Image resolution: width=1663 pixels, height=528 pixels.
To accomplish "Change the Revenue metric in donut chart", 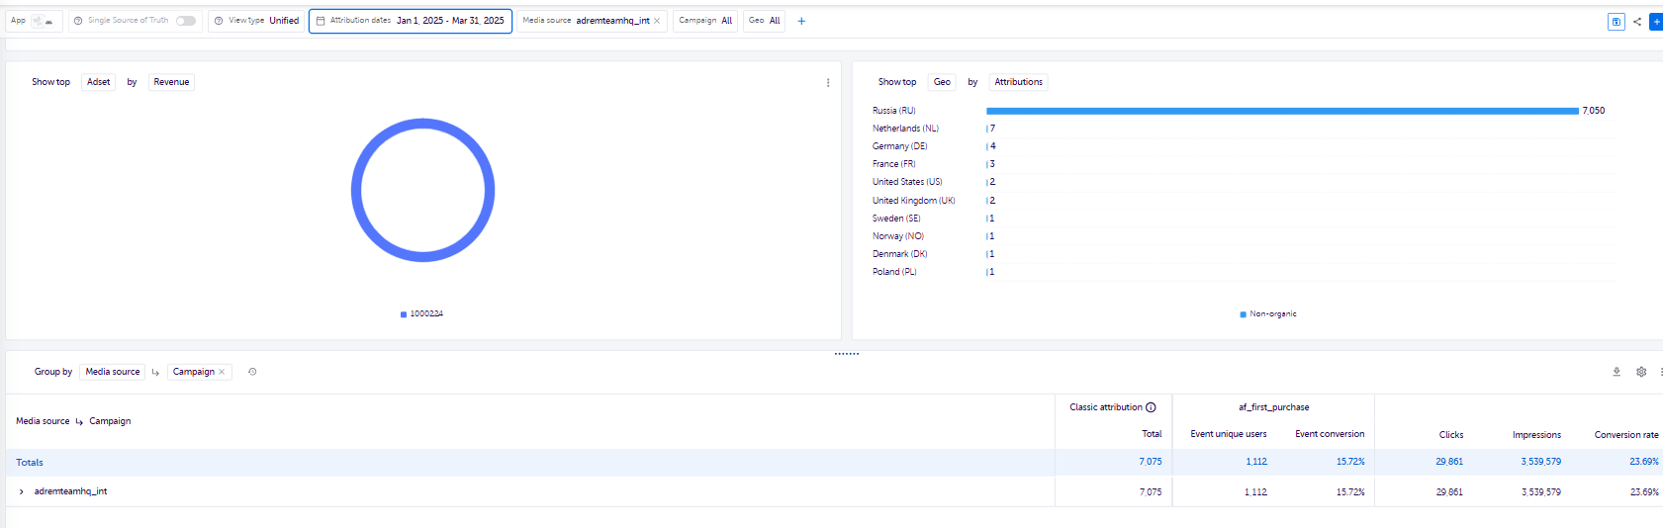I will [171, 82].
